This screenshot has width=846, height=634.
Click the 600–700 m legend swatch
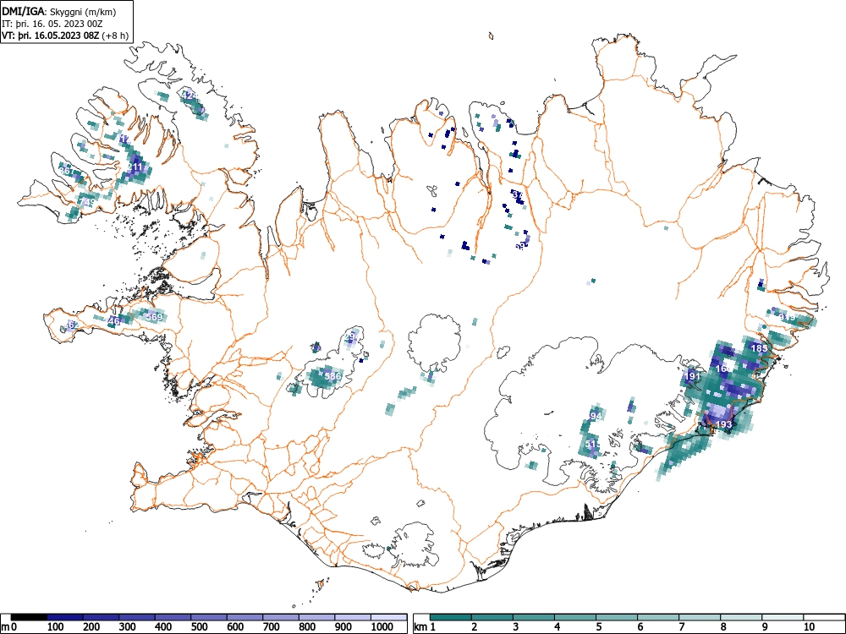245,617
